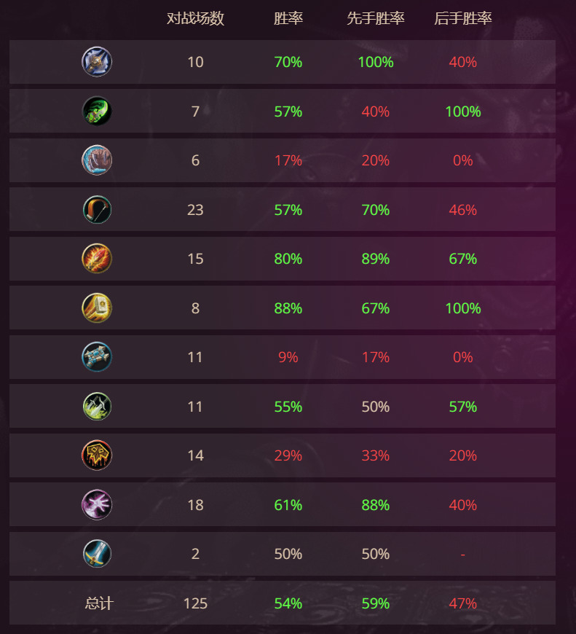Click the Warrior sword icon
Image resolution: width=576 pixels, height=634 pixels.
[x=97, y=554]
